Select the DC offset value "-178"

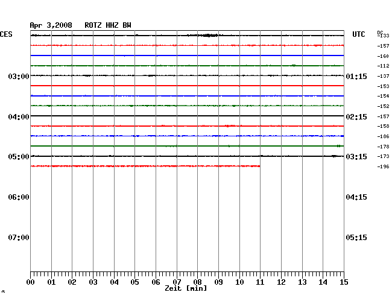point(383,147)
